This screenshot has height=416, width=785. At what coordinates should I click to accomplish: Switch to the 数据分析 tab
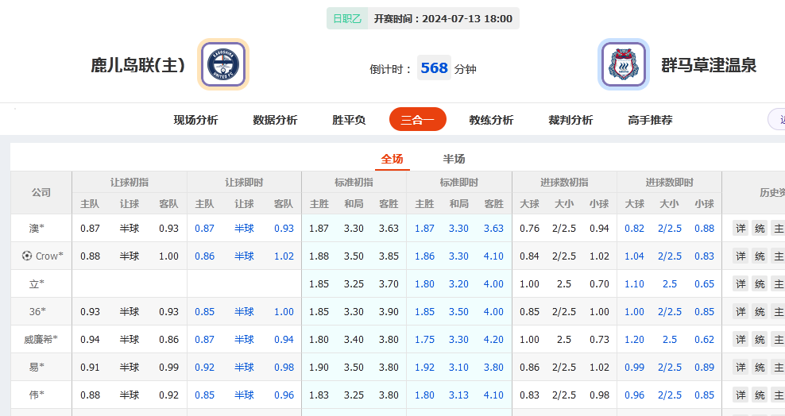click(x=275, y=120)
